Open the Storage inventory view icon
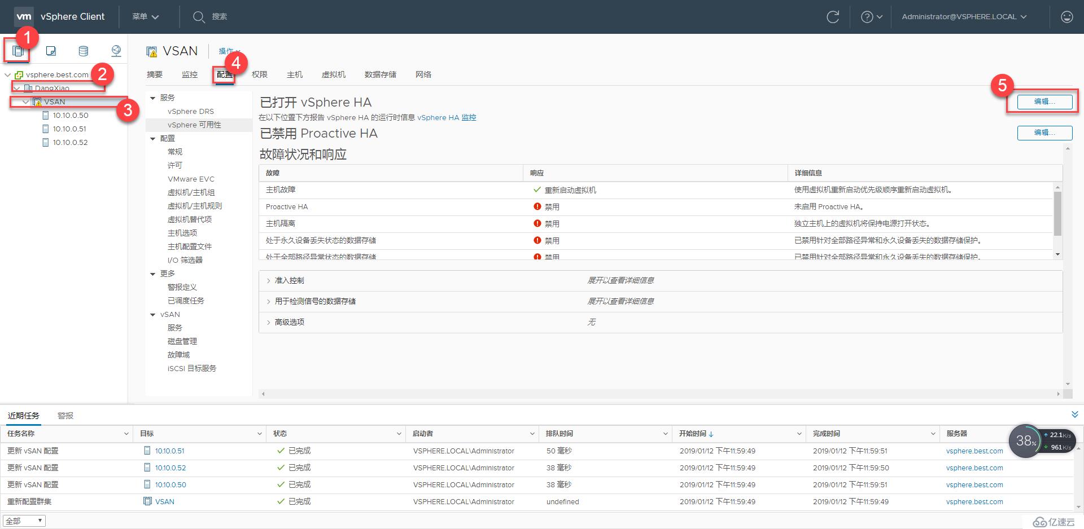The image size is (1084, 529). point(83,51)
